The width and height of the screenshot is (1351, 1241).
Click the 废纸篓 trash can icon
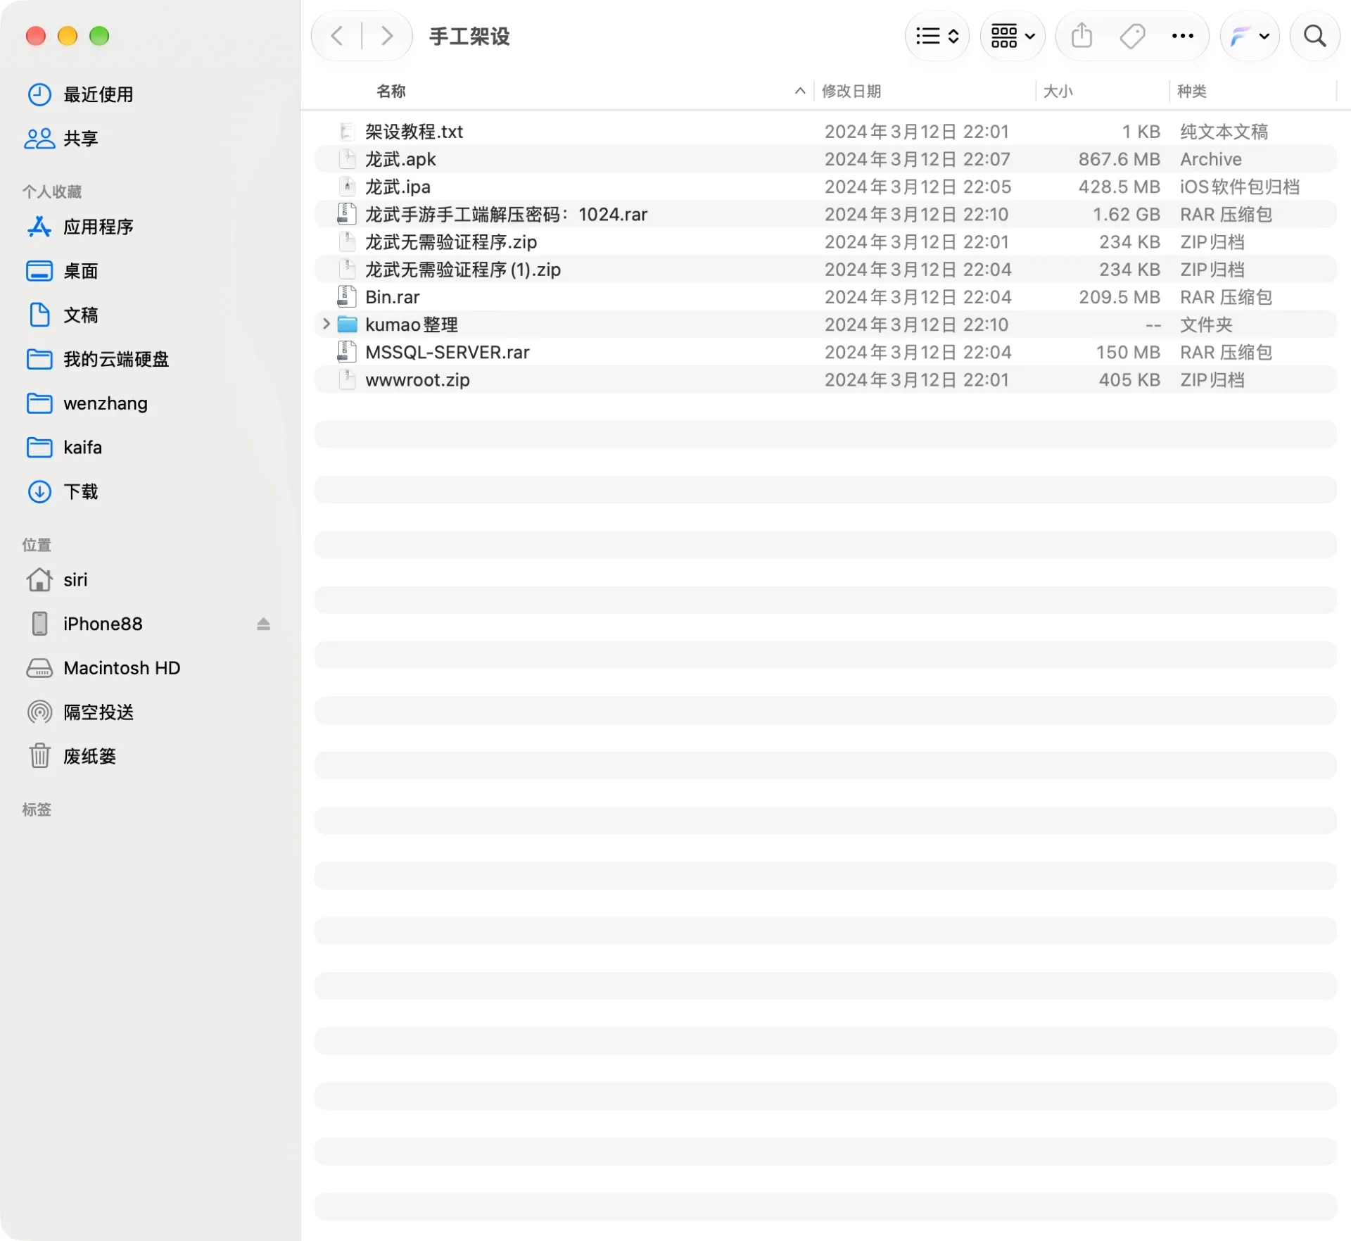(39, 756)
